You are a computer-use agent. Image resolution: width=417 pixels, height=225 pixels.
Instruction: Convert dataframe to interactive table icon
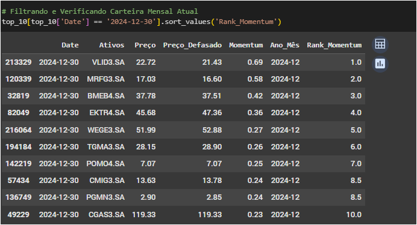coord(380,44)
